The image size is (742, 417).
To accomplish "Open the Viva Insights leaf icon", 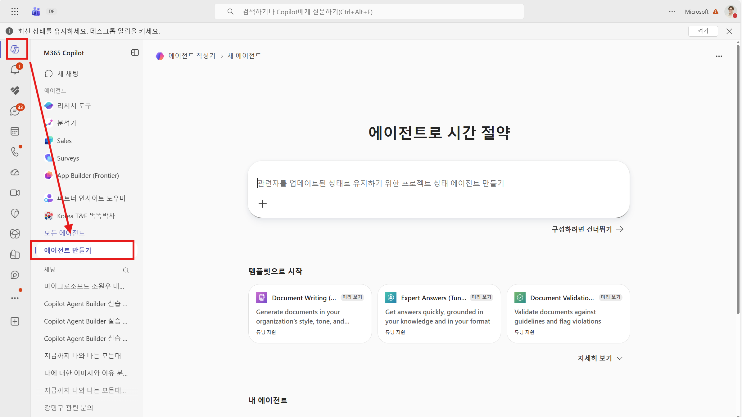I will [x=15, y=213].
